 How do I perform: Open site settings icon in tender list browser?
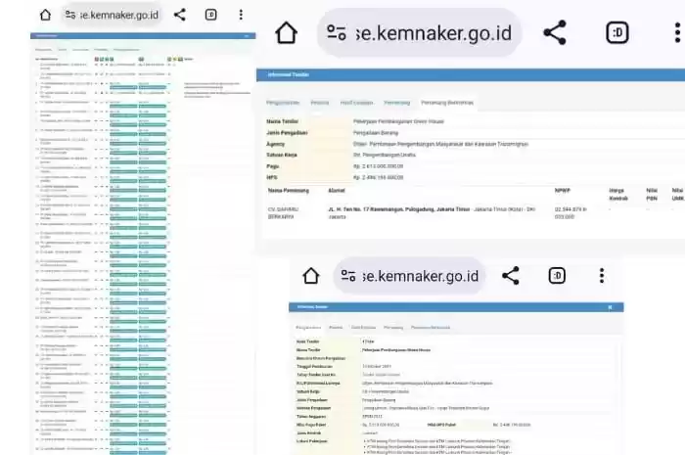pyautogui.click(x=70, y=15)
